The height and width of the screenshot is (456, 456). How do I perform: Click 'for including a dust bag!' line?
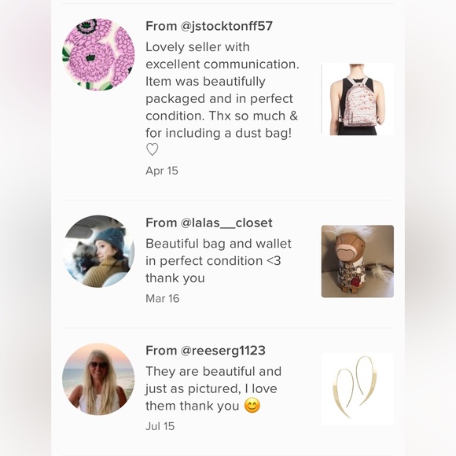coord(219,133)
